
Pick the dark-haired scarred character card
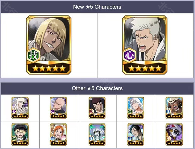pyautogui.click(x=136, y=135)
